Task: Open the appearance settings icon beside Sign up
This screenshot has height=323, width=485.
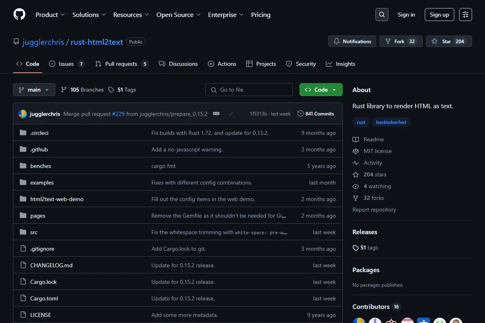Action: coord(466,15)
